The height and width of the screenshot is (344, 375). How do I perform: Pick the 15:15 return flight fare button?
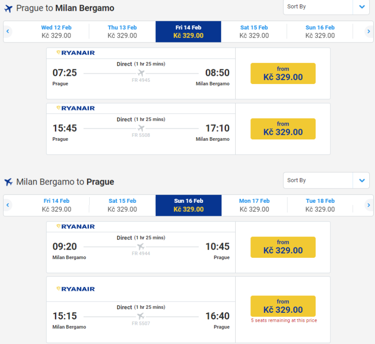click(283, 306)
